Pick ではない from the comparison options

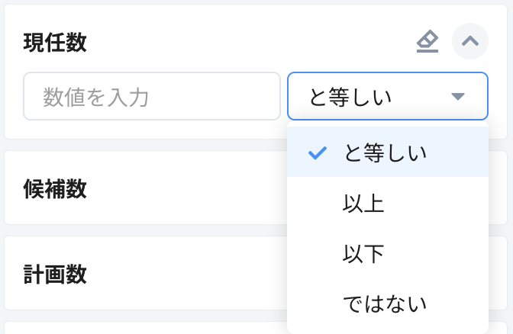coord(385,303)
